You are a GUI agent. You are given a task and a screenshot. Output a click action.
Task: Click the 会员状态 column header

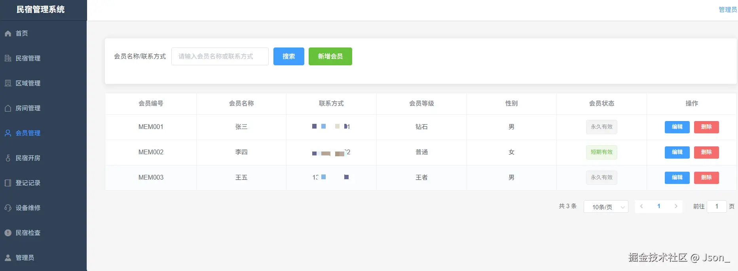click(601, 104)
